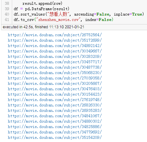
Task: Follow the link ending in 35068230
Action: 55,73
